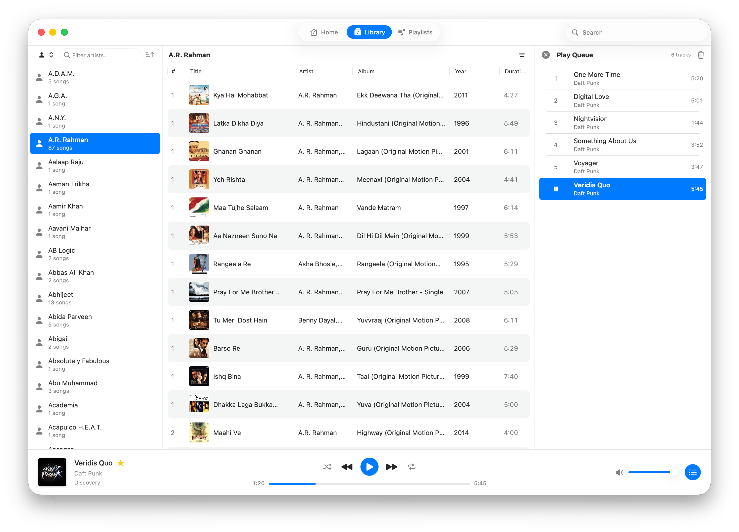Select artist Acapulco H.E.A.T.

(95, 431)
